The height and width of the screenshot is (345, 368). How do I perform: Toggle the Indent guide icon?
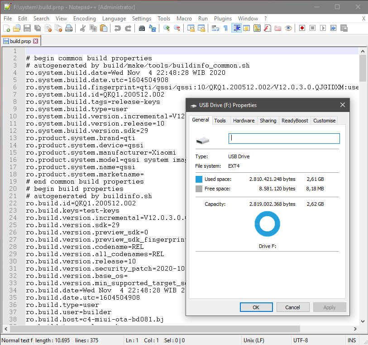(x=237, y=28)
